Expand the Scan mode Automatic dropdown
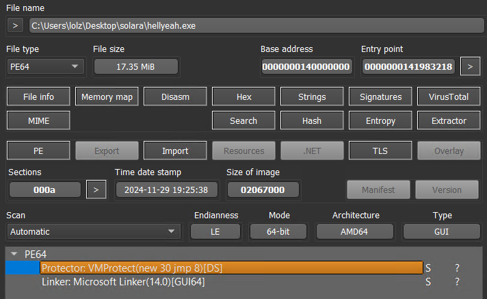Image resolution: width=487 pixels, height=299 pixels. point(92,231)
